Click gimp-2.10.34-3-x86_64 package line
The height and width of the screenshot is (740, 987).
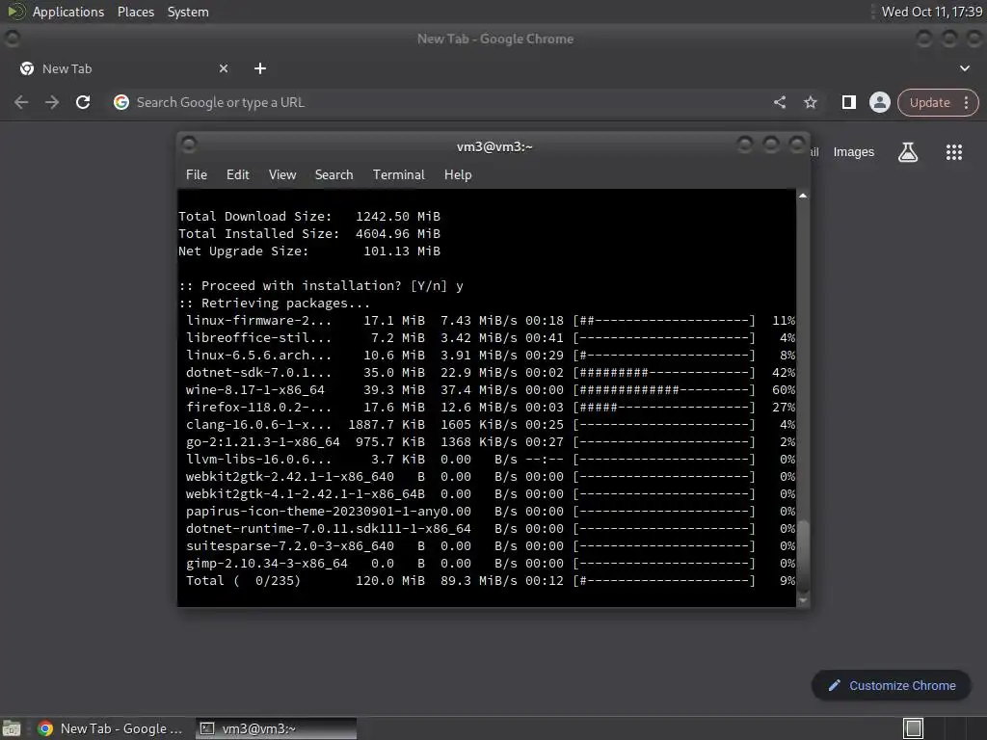click(490, 563)
